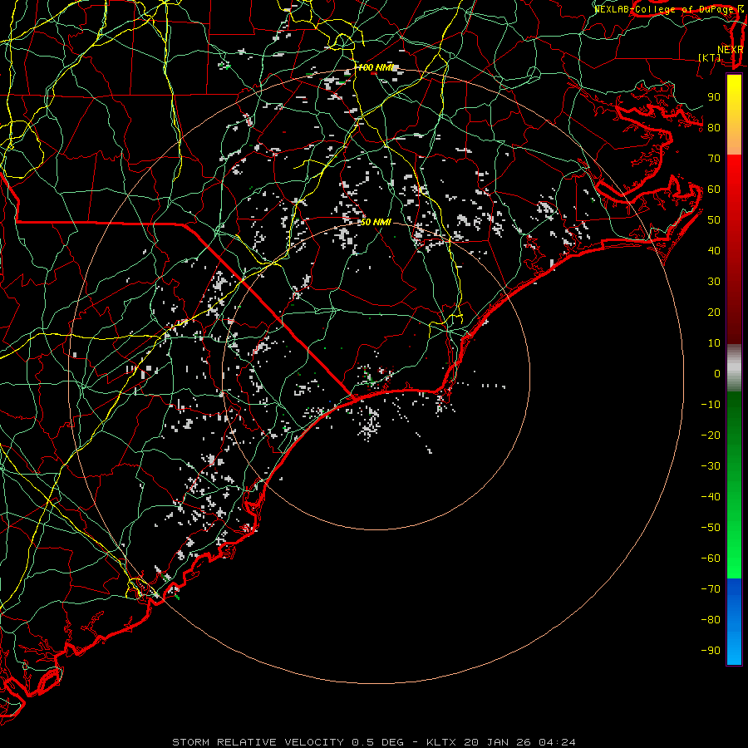Select the positive 10 knot scale label
The image size is (748, 748).
tap(714, 343)
